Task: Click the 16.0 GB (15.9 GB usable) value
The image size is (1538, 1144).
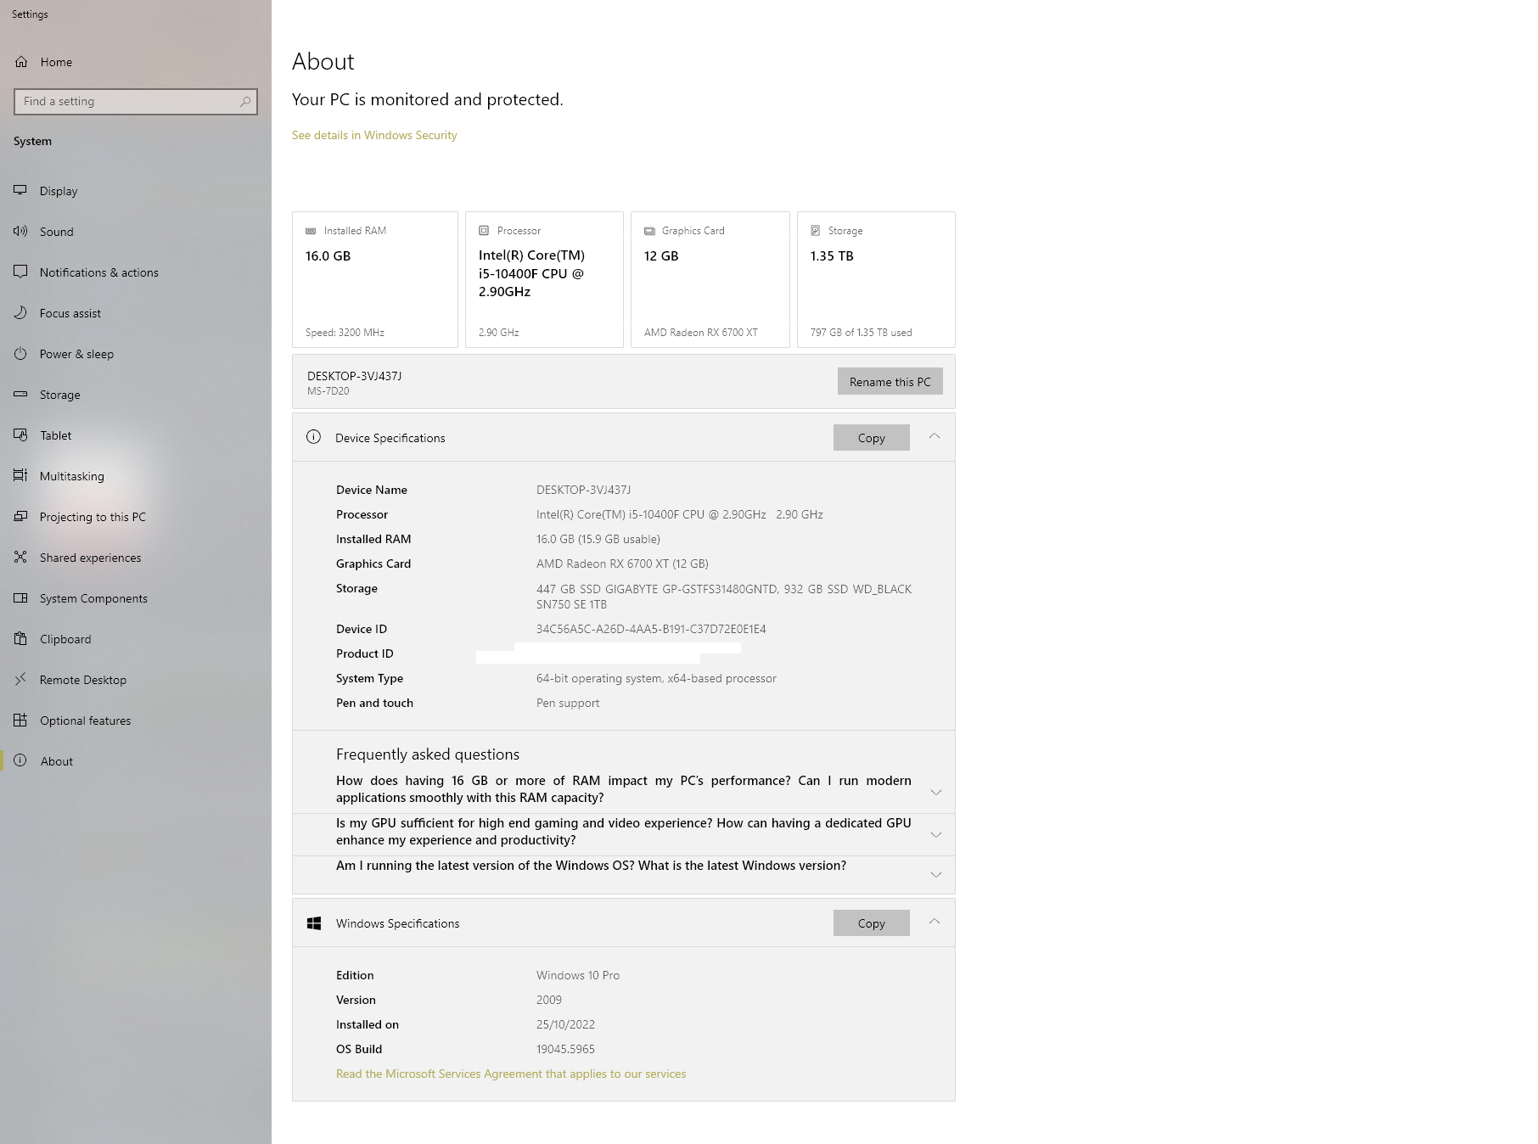Action: pos(598,539)
